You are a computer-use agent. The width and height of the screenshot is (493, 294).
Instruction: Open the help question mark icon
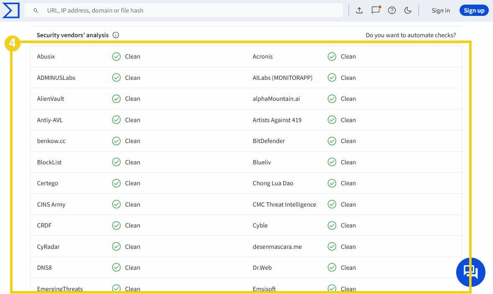click(x=392, y=10)
